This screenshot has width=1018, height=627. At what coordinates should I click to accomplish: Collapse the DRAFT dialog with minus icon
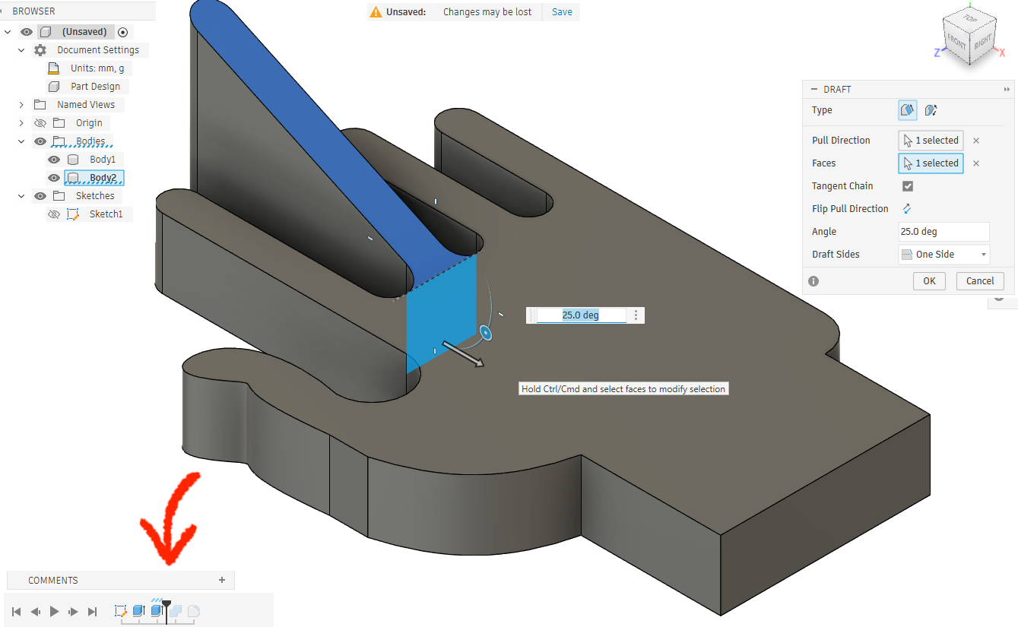pyautogui.click(x=814, y=90)
